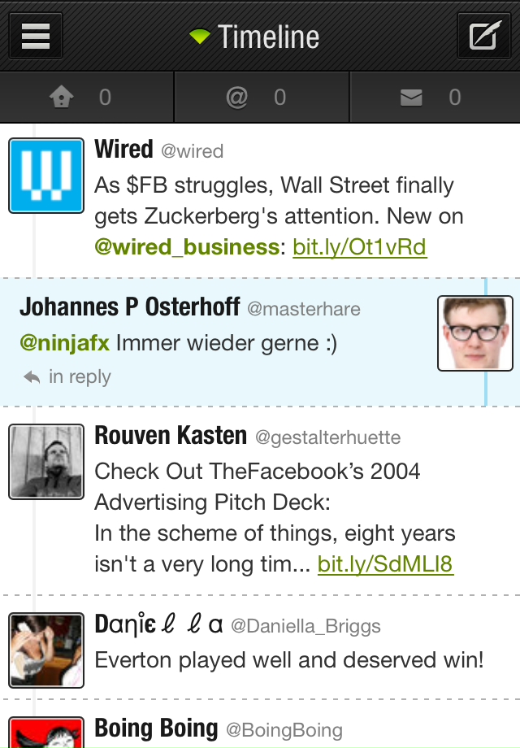Expand the Timeline dropdown arrow

(200, 37)
